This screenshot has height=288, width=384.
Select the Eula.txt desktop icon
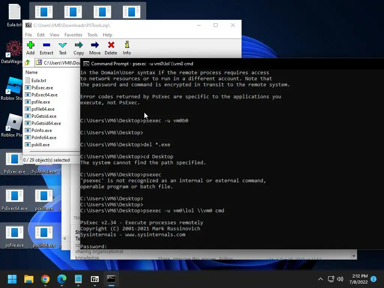(14, 15)
